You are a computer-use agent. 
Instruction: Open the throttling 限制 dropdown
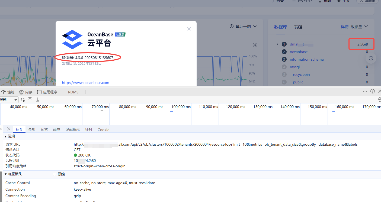point(9,100)
